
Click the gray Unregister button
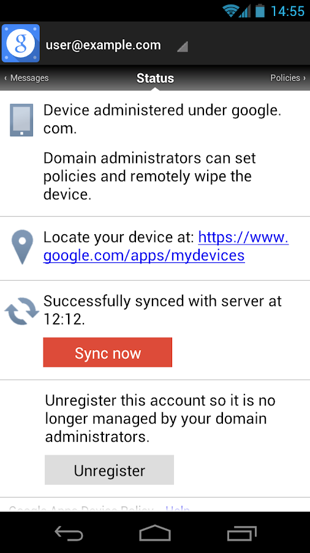click(109, 470)
